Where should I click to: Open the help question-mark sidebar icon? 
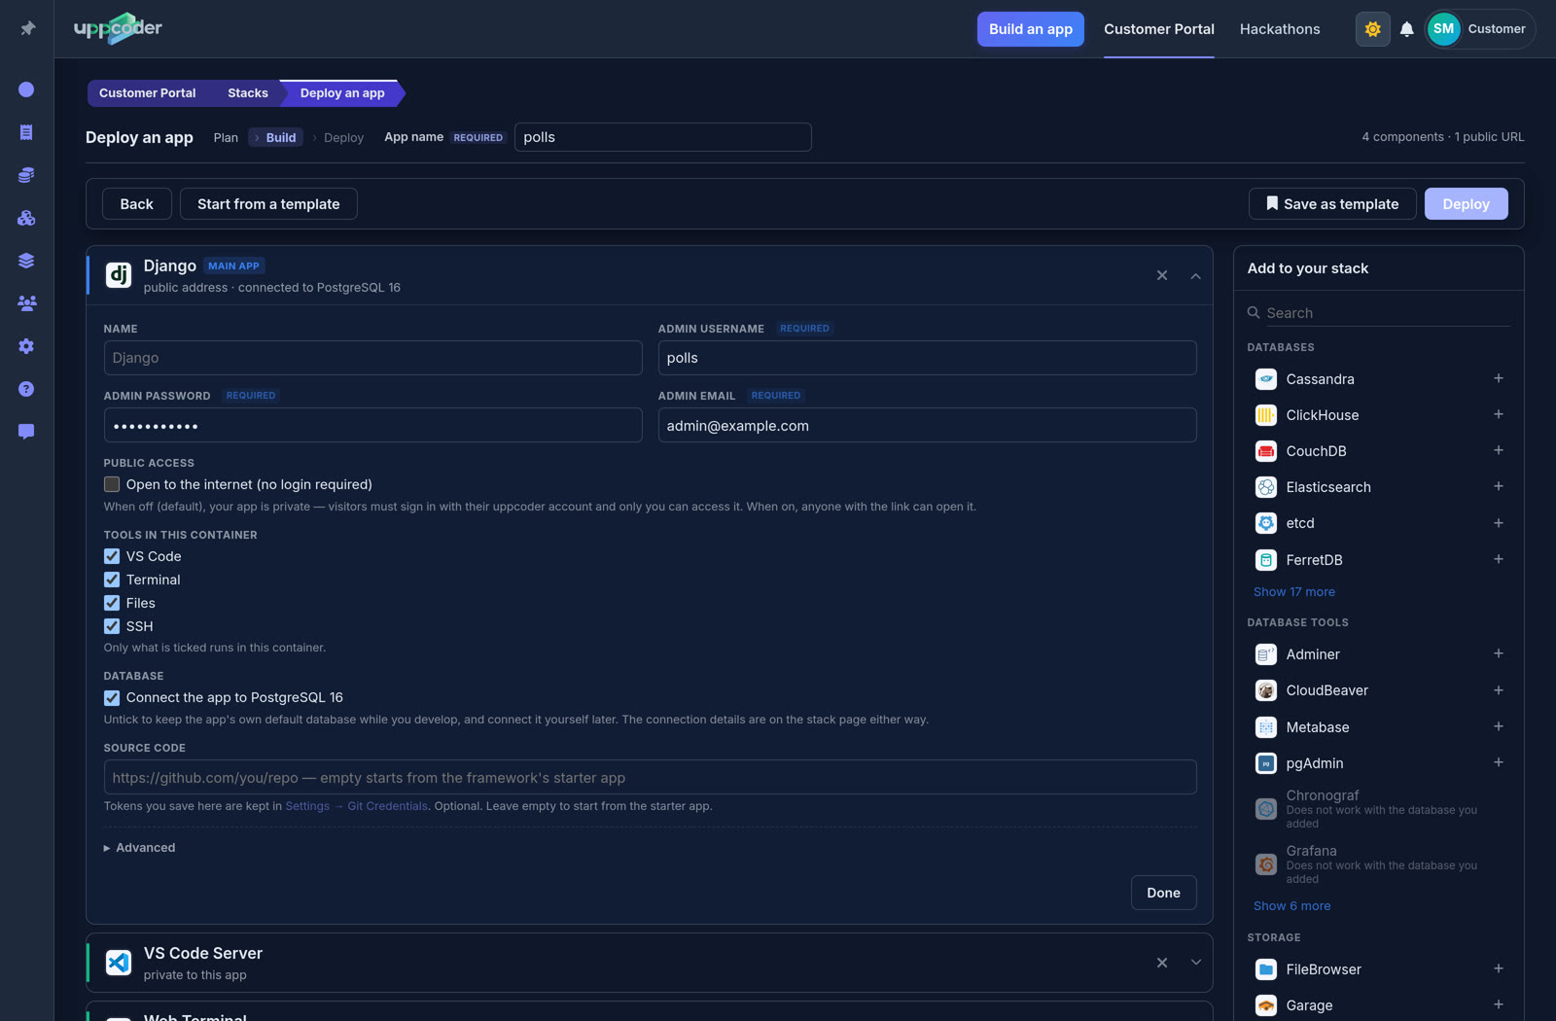pyautogui.click(x=26, y=389)
